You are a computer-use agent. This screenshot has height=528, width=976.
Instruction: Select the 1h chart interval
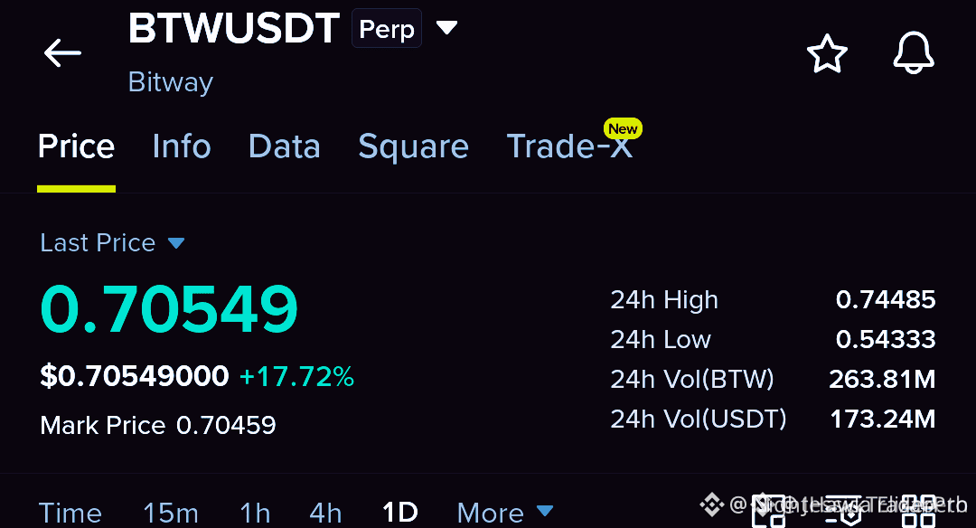coord(255,513)
